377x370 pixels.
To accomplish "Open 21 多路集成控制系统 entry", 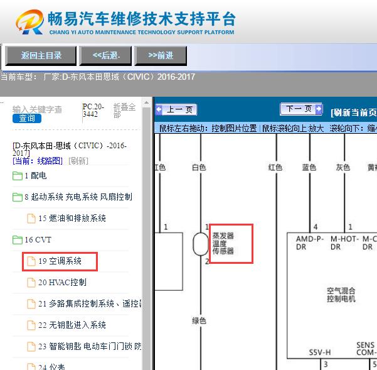I will click(x=90, y=304).
